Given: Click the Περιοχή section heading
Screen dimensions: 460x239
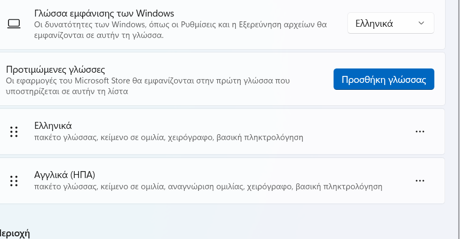Looking at the screenshot, I should pos(14,234).
